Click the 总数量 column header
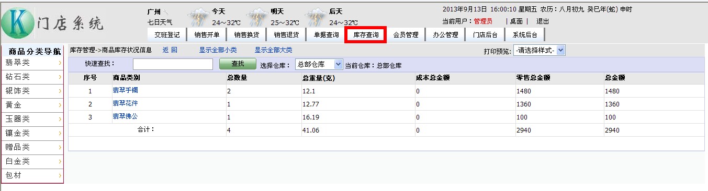This screenshot has height=191, width=708. (x=237, y=78)
